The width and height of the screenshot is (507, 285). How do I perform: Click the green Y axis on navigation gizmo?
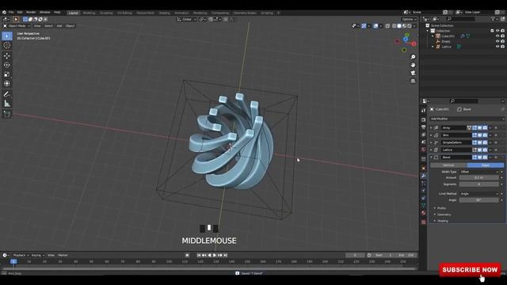[407, 35]
